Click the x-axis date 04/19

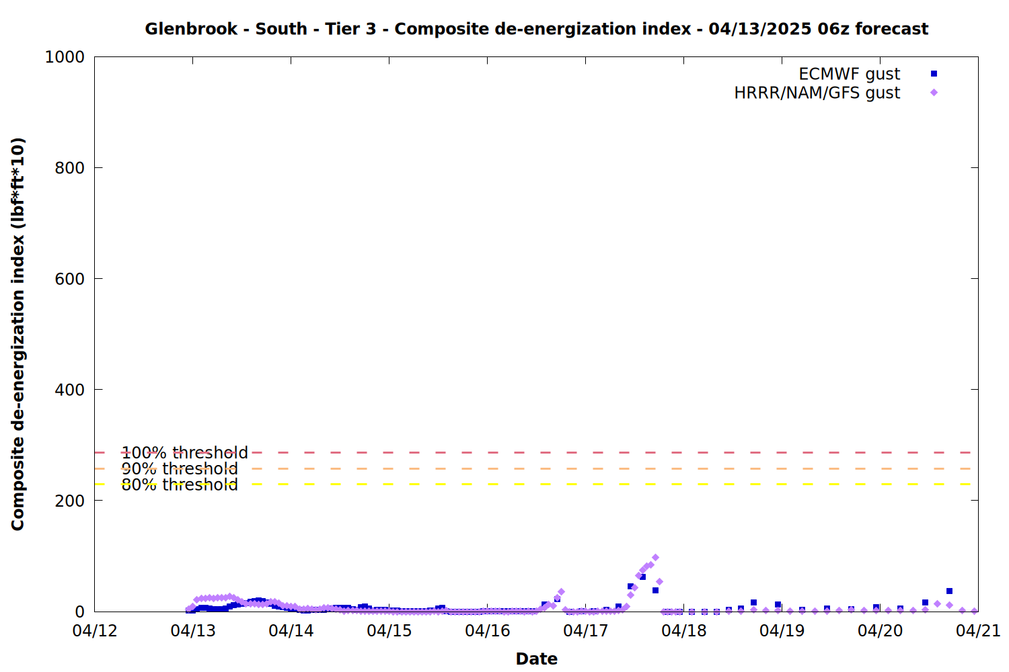click(x=782, y=630)
